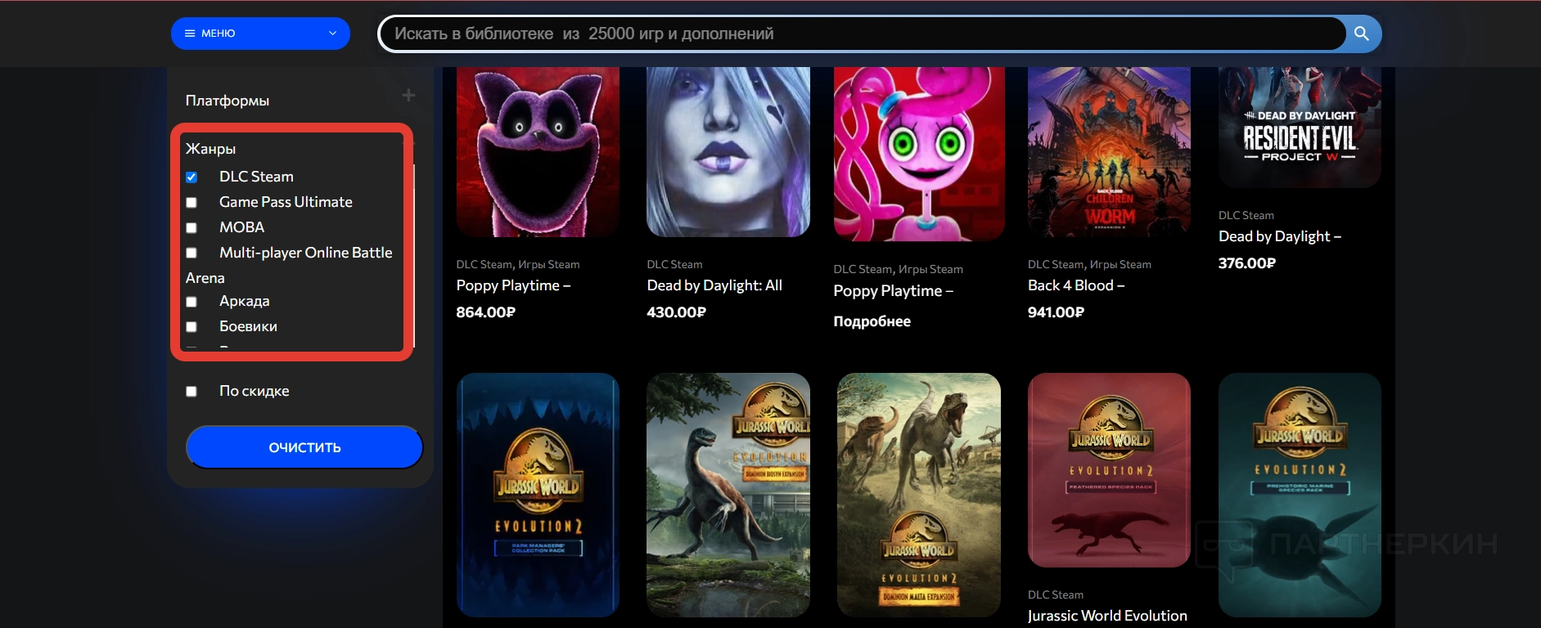Screen dimensions: 1541x628
Task: Enable the По скидке checkbox
Action: 191,392
